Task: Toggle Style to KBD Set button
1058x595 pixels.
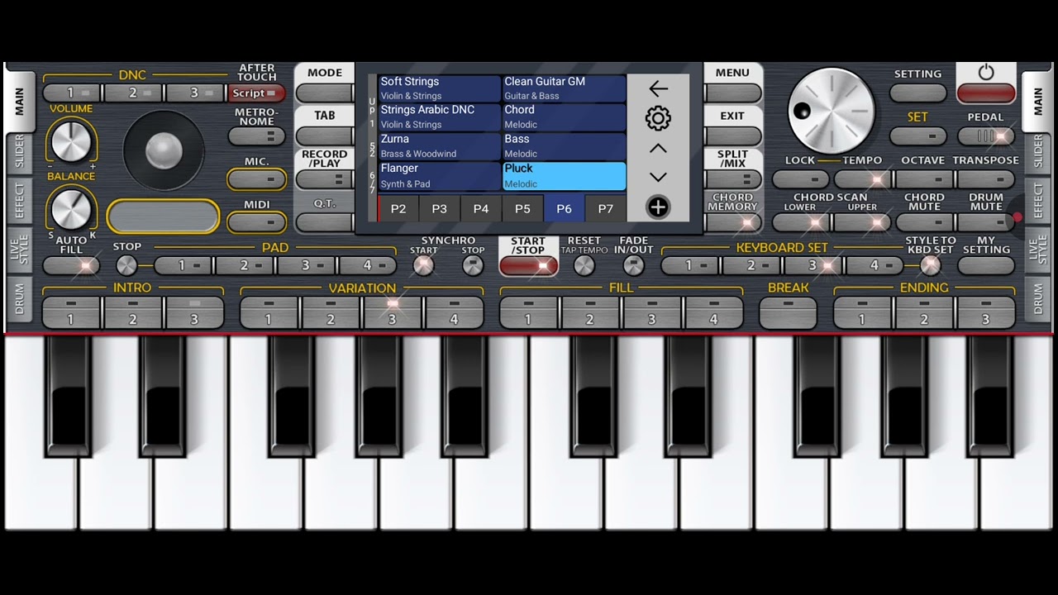Action: pos(931,265)
